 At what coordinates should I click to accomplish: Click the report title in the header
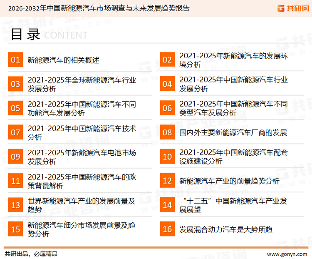coord(99,8)
